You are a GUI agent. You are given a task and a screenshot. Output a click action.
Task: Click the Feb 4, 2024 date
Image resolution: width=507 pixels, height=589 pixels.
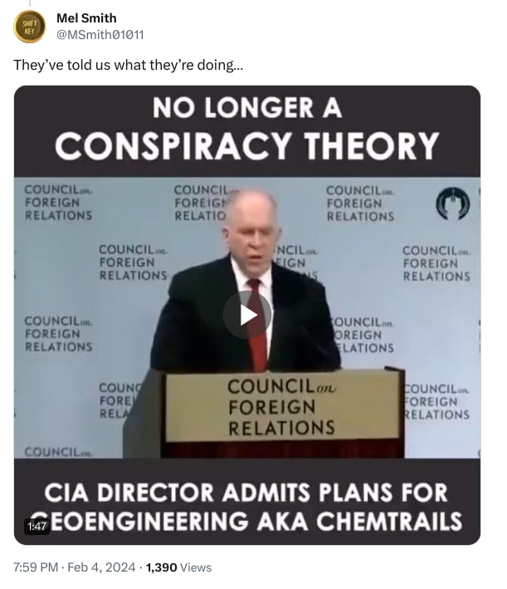[101, 567]
